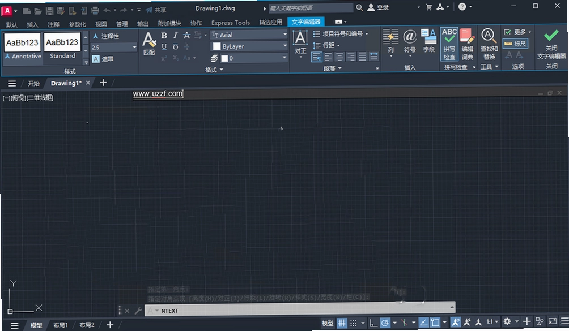Image resolution: width=569 pixels, height=331 pixels.
Task: Click the default paragraph alignment icon
Action: coord(317,57)
